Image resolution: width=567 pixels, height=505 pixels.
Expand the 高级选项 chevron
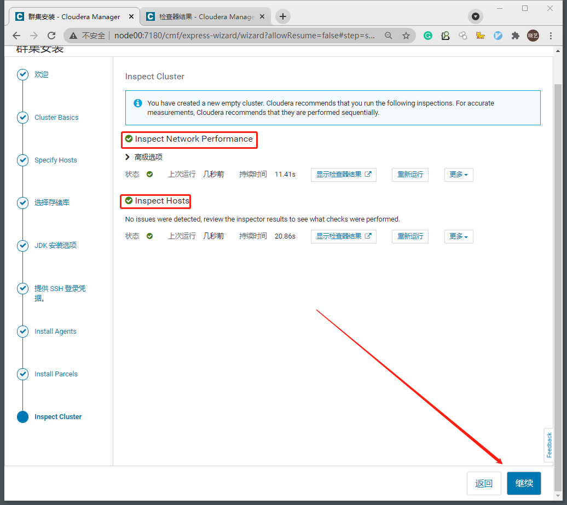[x=128, y=157]
